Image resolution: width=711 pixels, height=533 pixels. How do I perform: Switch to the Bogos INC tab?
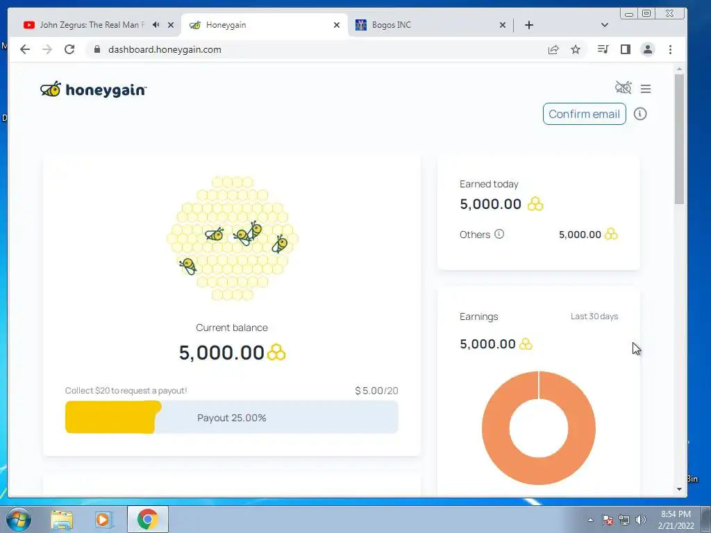coord(426,25)
